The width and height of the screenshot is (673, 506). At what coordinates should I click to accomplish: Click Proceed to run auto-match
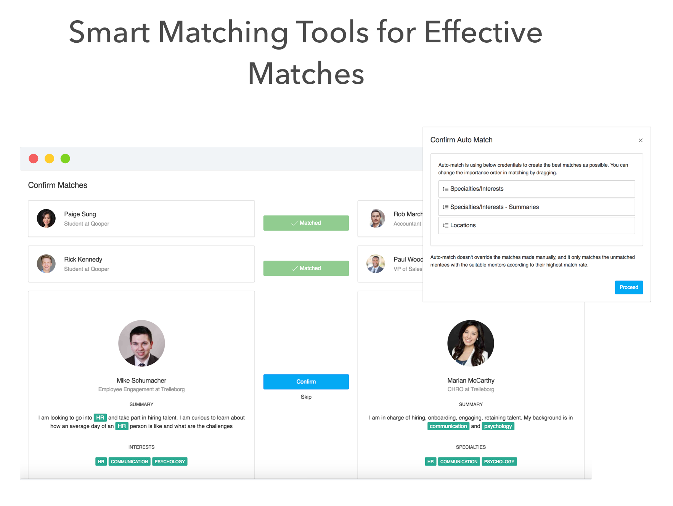pyautogui.click(x=628, y=287)
